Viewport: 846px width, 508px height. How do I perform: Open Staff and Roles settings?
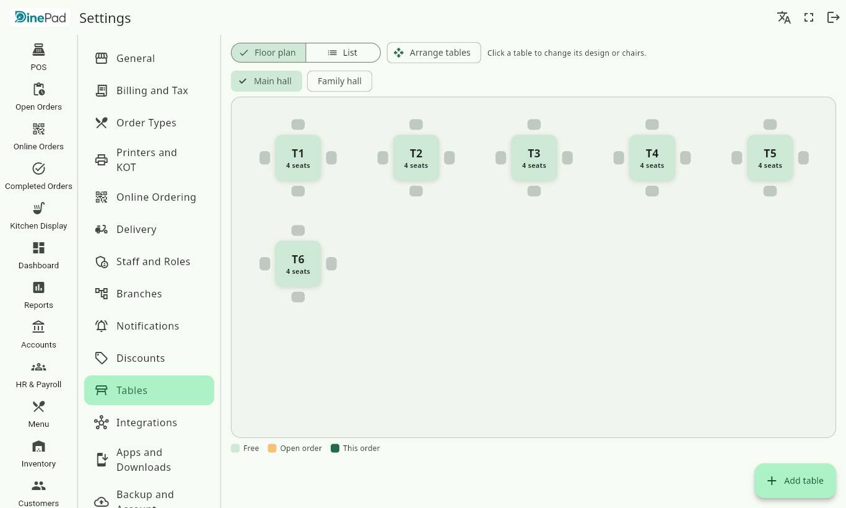tap(149, 261)
